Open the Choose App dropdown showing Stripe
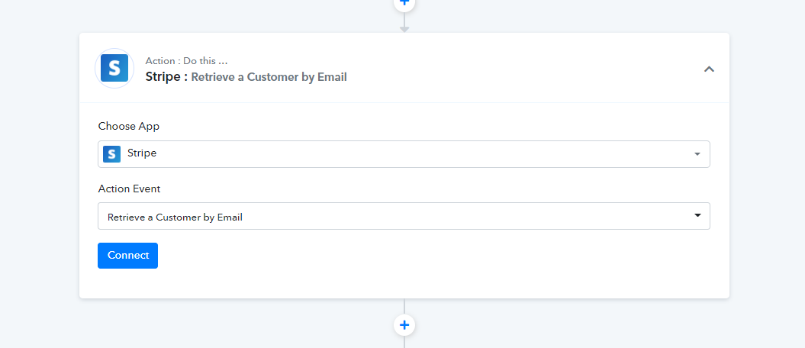 [404, 154]
